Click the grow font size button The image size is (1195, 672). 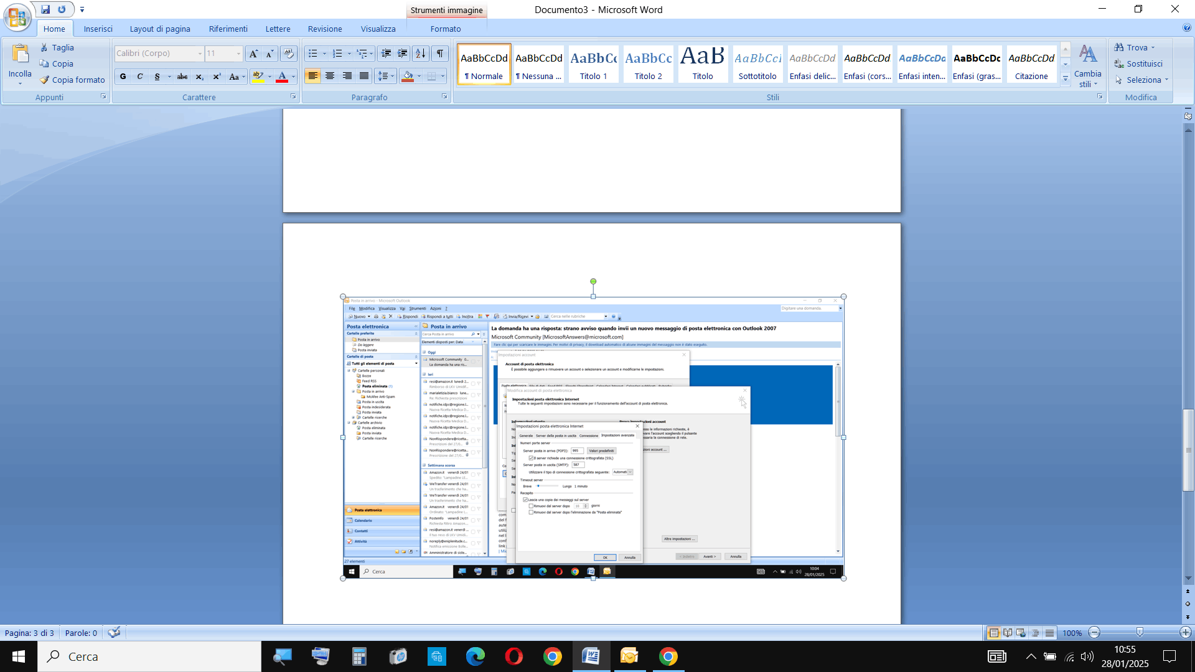pyautogui.click(x=253, y=54)
